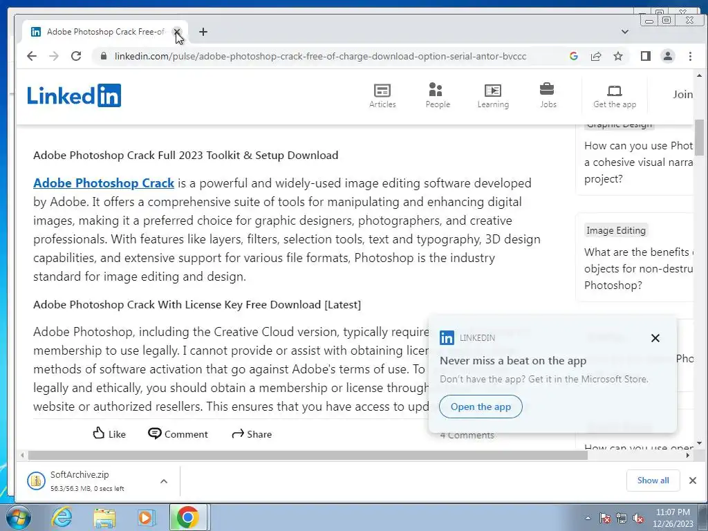
Task: Show all downloads
Action: click(x=653, y=481)
